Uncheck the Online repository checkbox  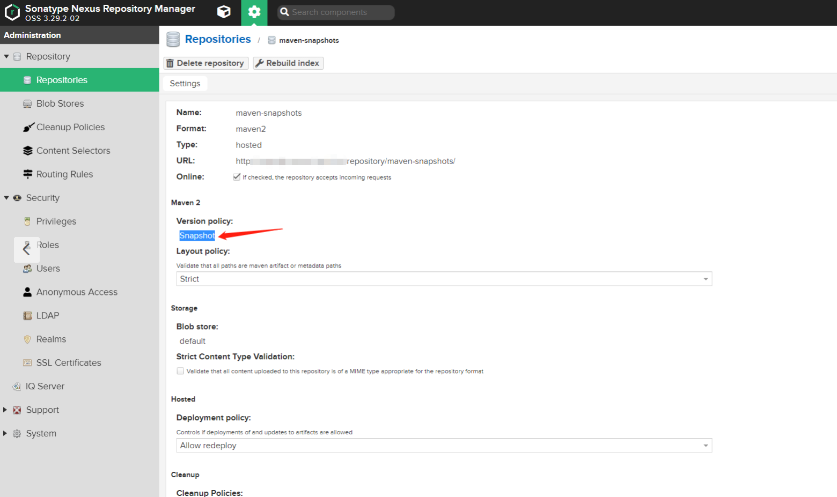point(237,176)
